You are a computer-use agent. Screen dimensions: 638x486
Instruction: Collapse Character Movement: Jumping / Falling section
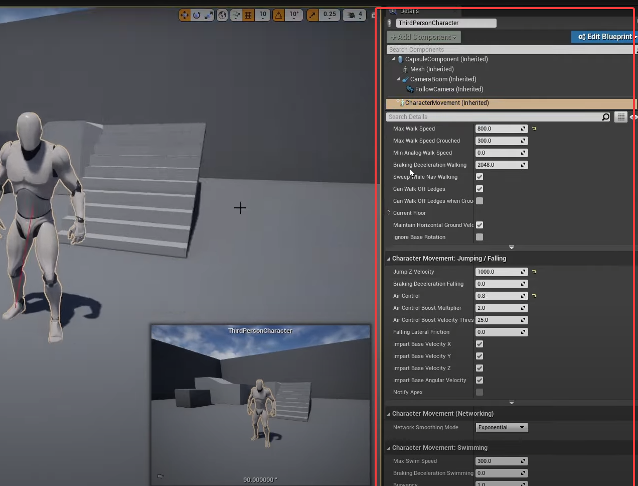click(389, 259)
